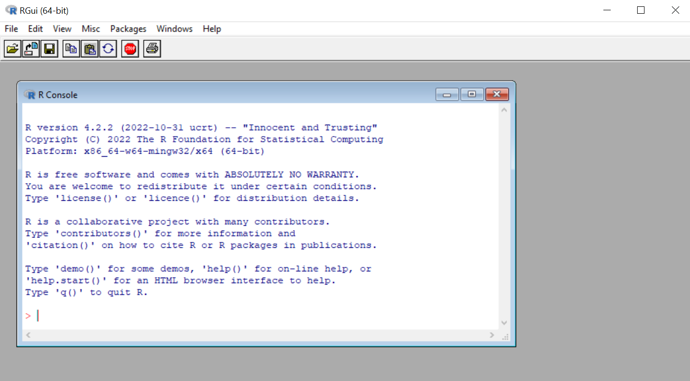Click the console resize grip corner
This screenshot has height=381, width=690.
pos(505,336)
